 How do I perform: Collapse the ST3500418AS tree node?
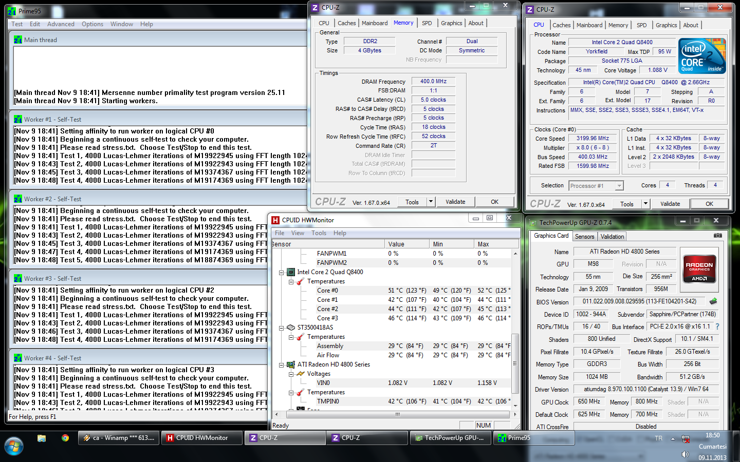point(282,328)
